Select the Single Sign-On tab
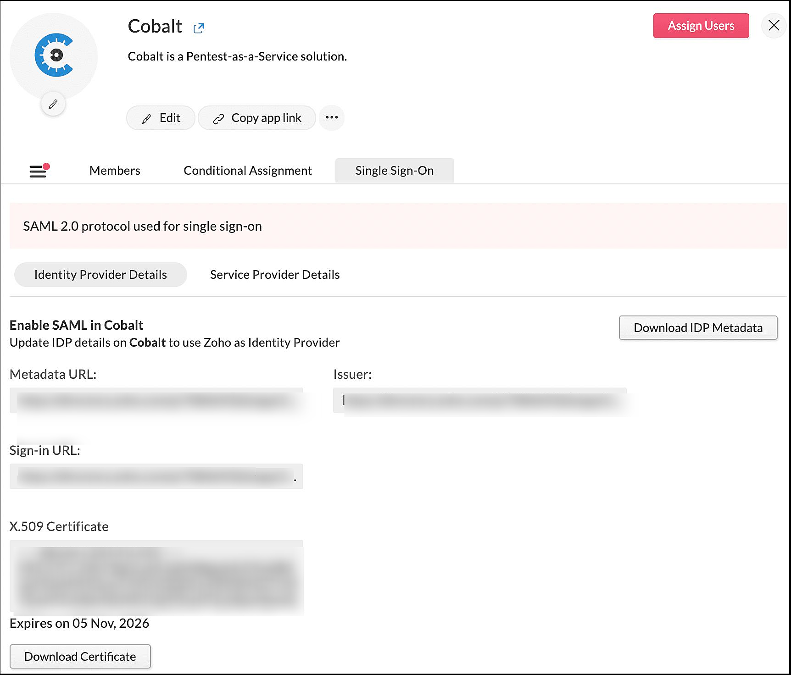Image resolution: width=791 pixels, height=675 pixels. pyautogui.click(x=395, y=171)
